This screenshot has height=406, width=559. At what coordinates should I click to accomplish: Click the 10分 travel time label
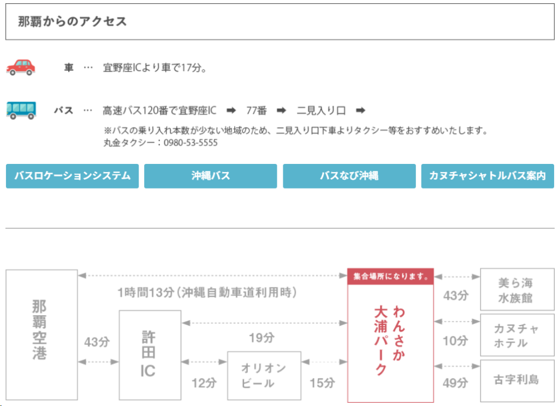tap(455, 341)
